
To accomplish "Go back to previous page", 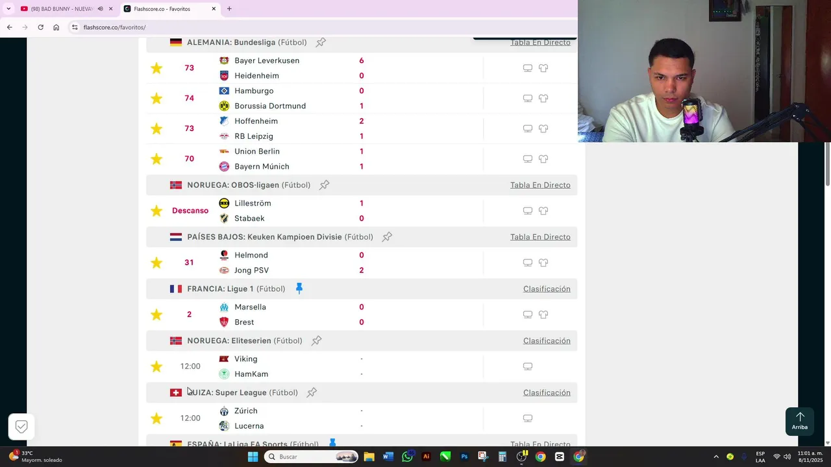I will [9, 27].
